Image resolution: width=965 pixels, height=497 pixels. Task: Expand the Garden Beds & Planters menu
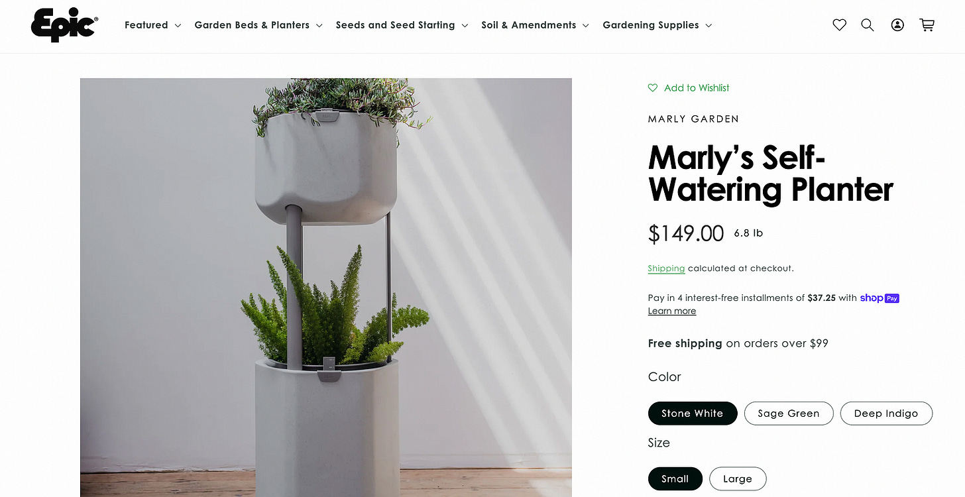coord(258,25)
